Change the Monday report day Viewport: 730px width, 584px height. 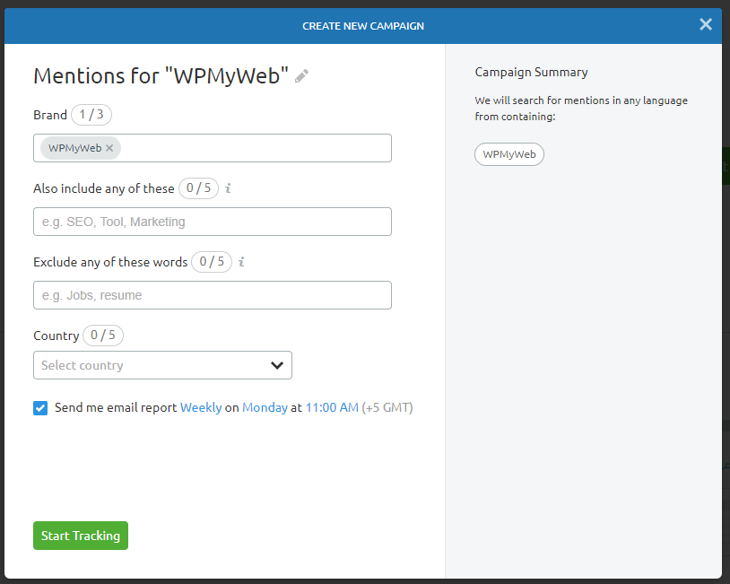(x=265, y=407)
